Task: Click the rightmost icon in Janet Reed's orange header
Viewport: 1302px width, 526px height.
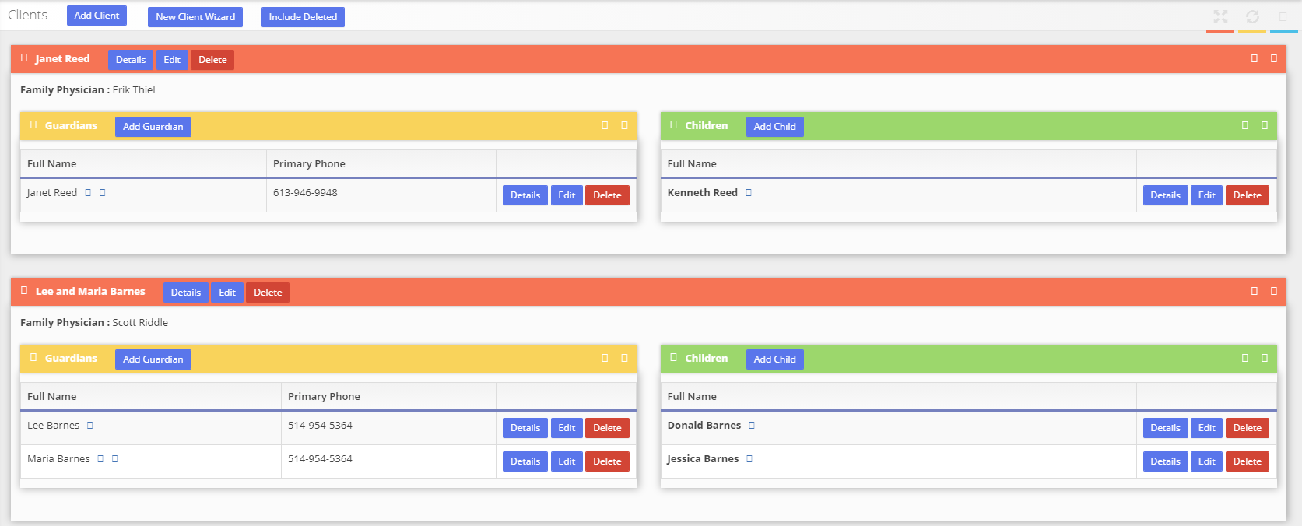Action: tap(1274, 59)
